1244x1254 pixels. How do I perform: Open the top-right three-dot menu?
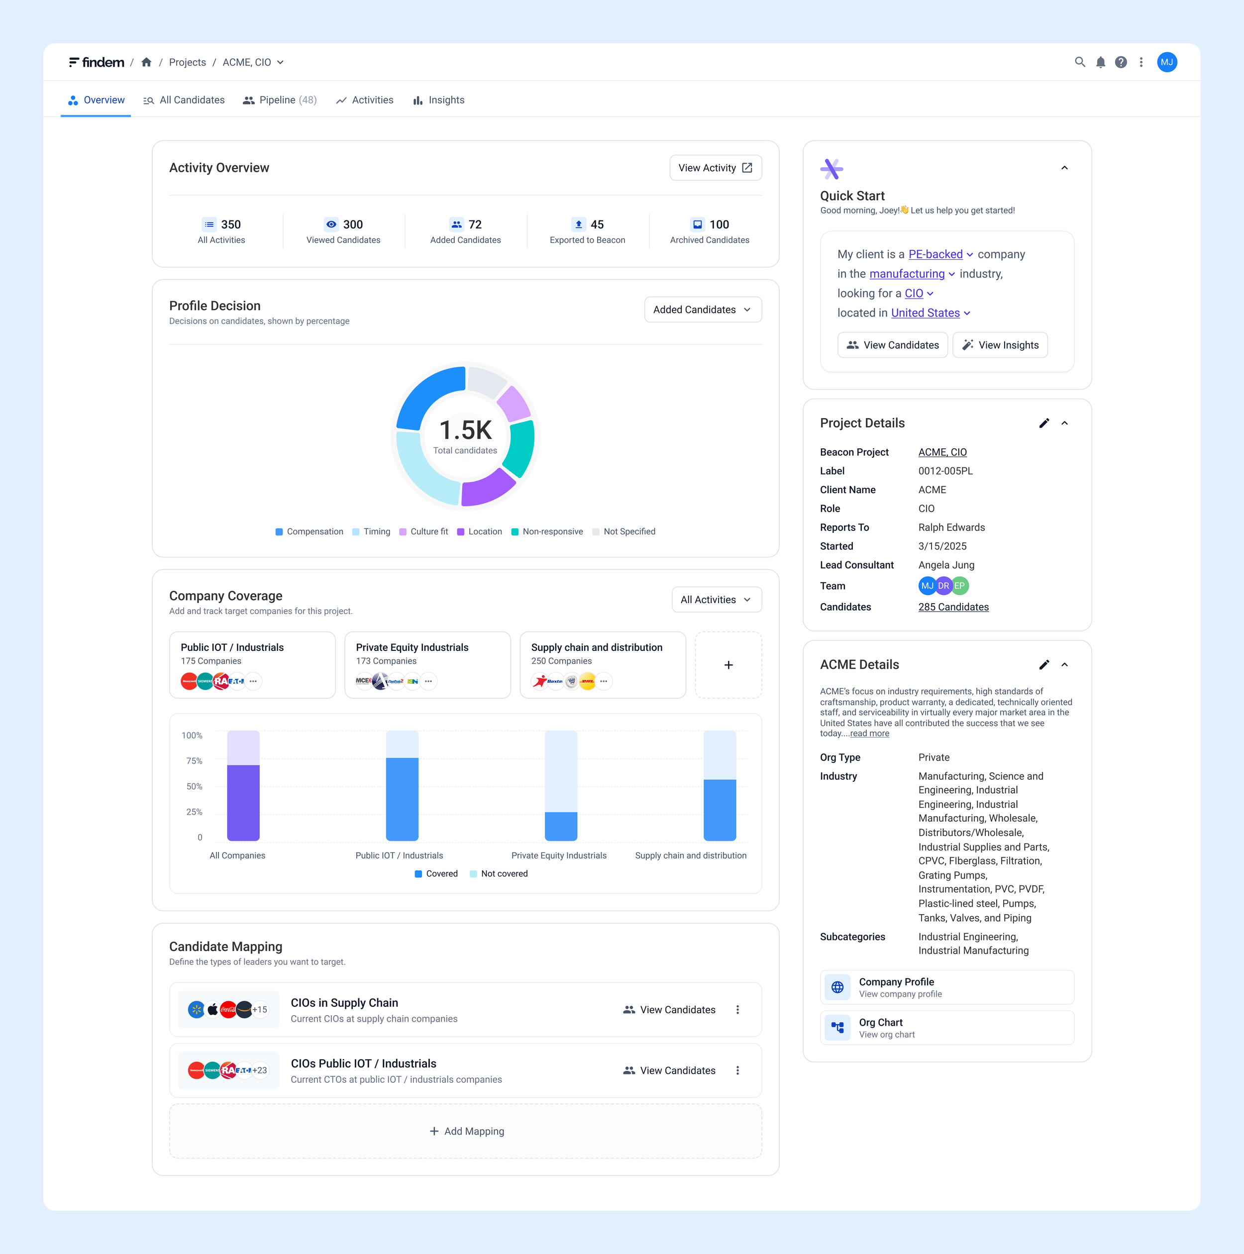(1141, 62)
